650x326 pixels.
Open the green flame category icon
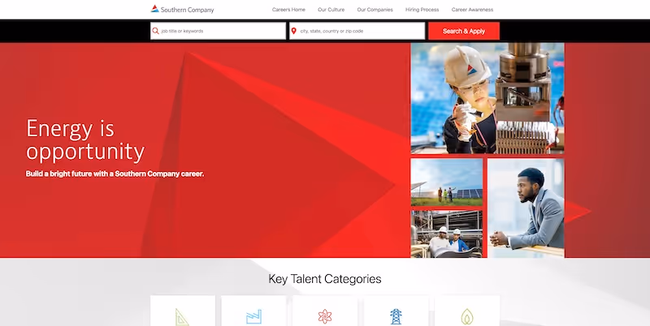point(467,316)
